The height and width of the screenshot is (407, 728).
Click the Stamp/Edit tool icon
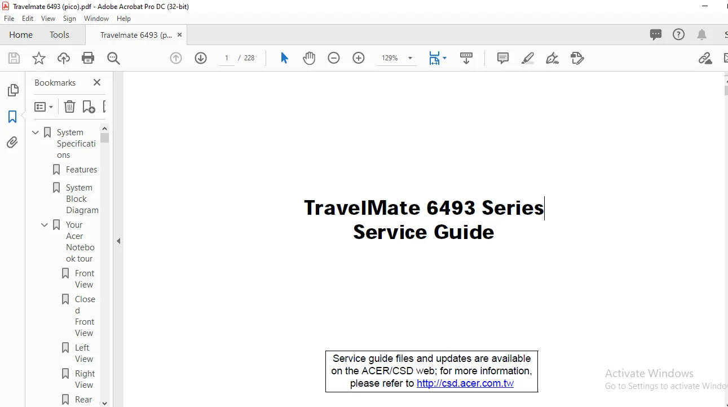coord(577,58)
